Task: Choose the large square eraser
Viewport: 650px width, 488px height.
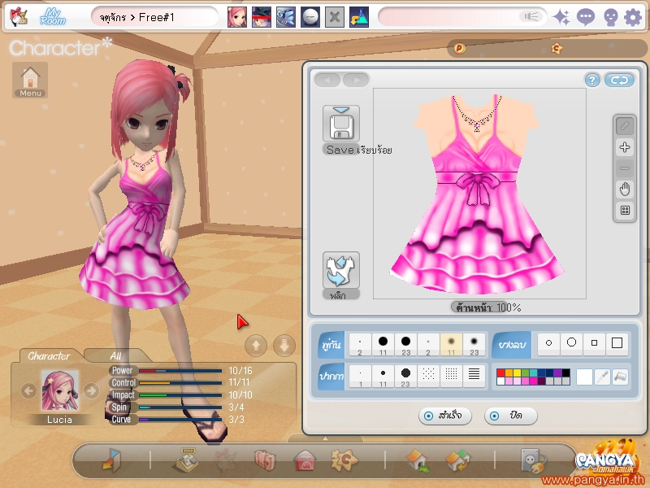Action: 617,343
